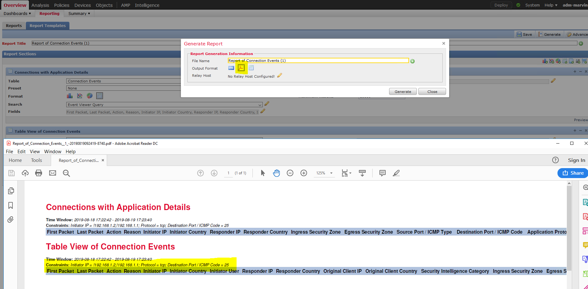The width and height of the screenshot is (588, 289).
Task: Switch to the Report Templates tab
Action: tap(47, 25)
